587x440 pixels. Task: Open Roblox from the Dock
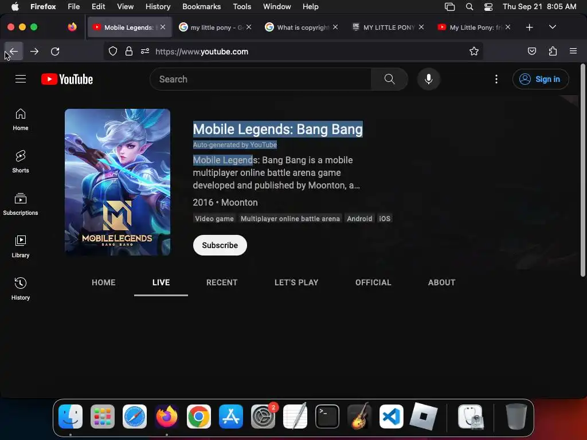[x=424, y=417]
